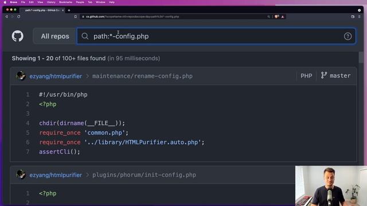Click '(in 95 milliseconds)' text
The height and width of the screenshot is (206, 367).
pyautogui.click(x=134, y=58)
